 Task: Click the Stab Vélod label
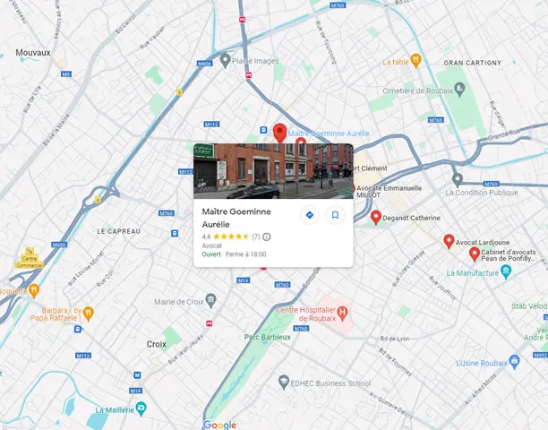(529, 306)
